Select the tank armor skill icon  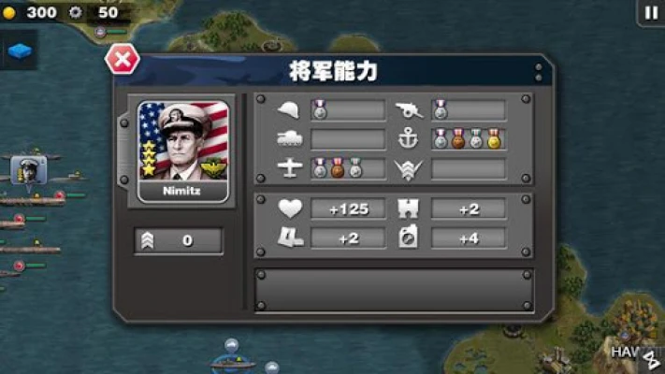coord(289,138)
